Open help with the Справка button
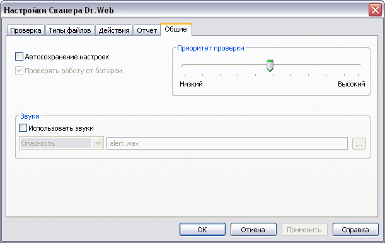 click(355, 230)
